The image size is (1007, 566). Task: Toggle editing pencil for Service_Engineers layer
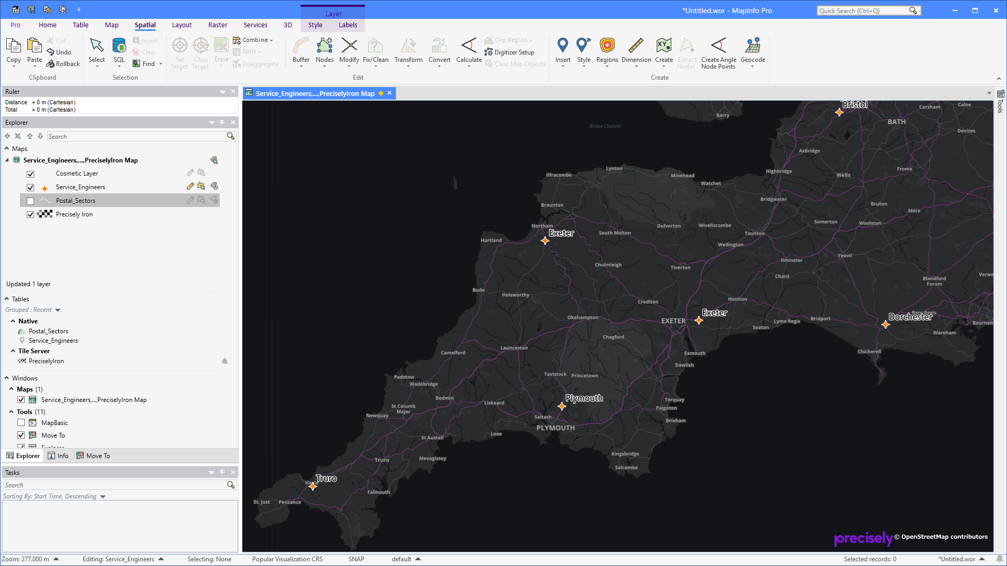tap(190, 186)
